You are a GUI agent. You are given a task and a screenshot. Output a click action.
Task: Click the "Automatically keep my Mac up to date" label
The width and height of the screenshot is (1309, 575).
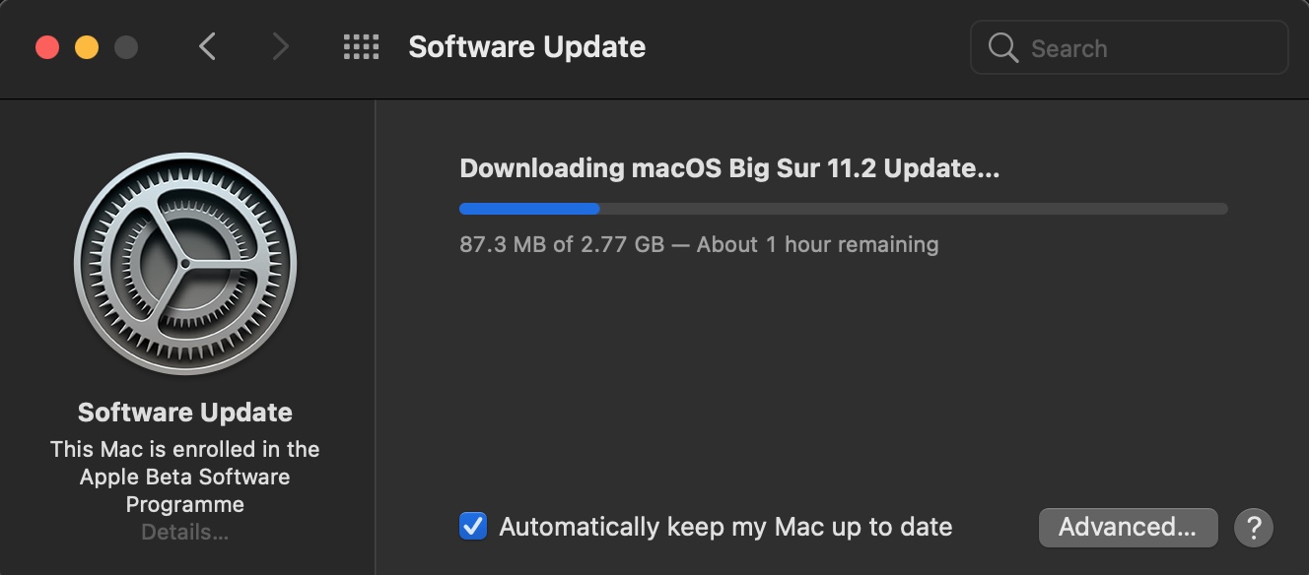point(725,527)
